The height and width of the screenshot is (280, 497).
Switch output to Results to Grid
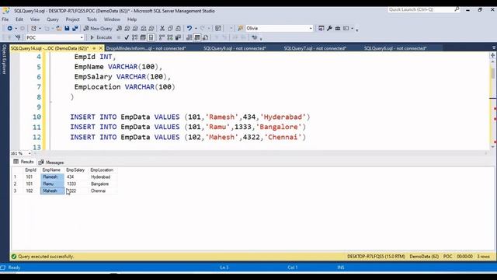point(197,37)
